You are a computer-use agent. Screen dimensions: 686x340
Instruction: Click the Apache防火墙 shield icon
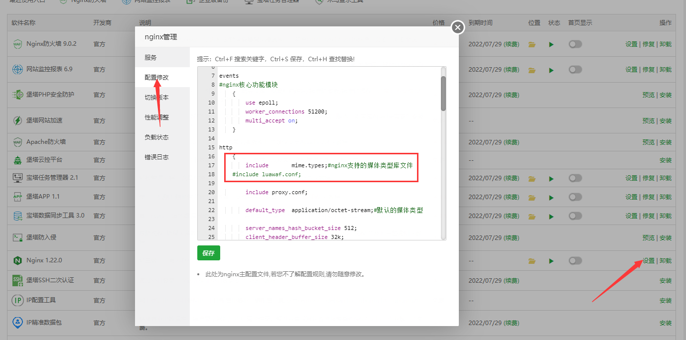(17, 142)
